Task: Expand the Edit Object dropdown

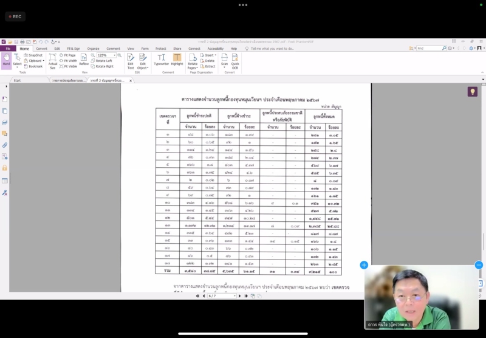Action: (143, 60)
